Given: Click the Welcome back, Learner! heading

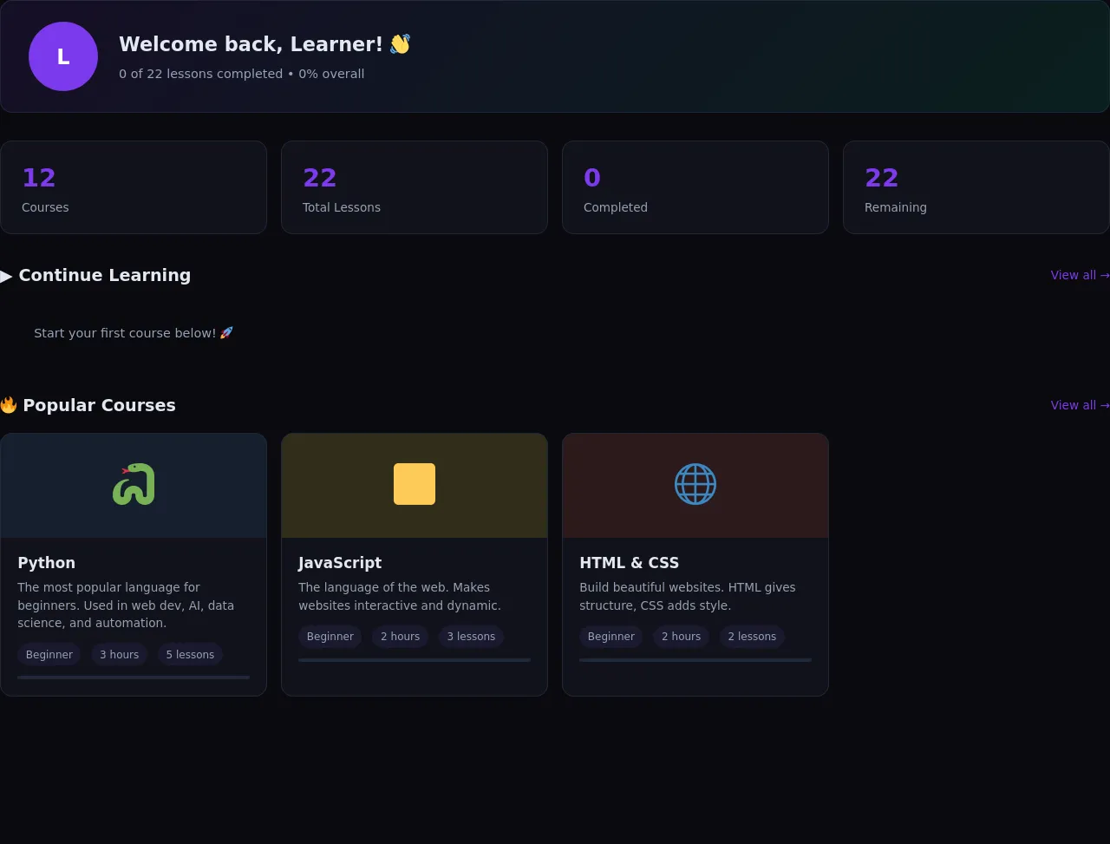Looking at the screenshot, I should [x=264, y=44].
